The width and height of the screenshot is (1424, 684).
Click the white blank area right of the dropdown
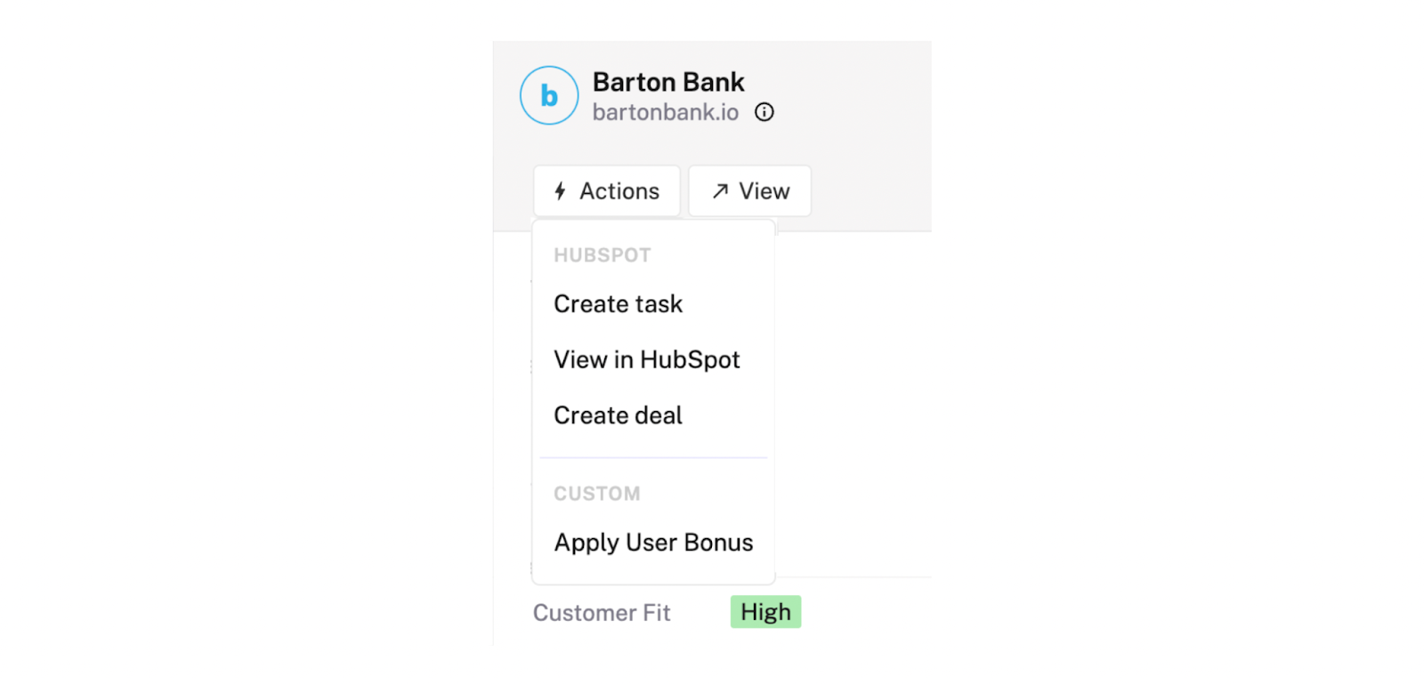(x=853, y=400)
